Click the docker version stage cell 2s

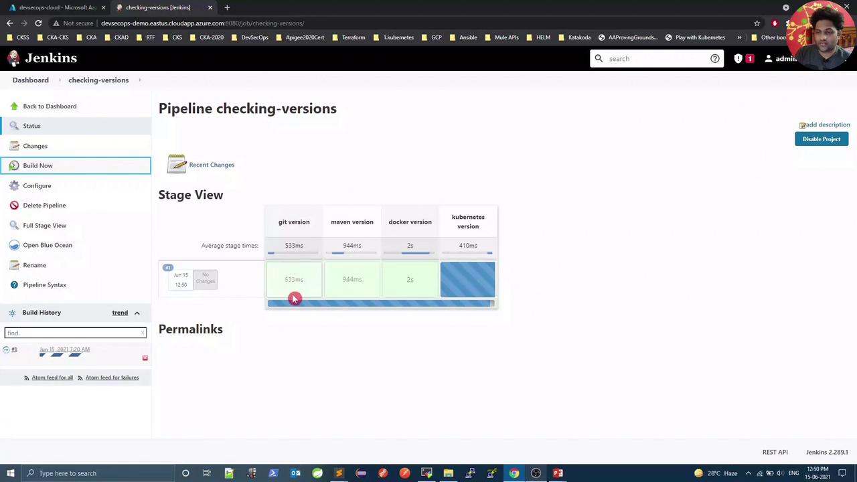(x=410, y=279)
